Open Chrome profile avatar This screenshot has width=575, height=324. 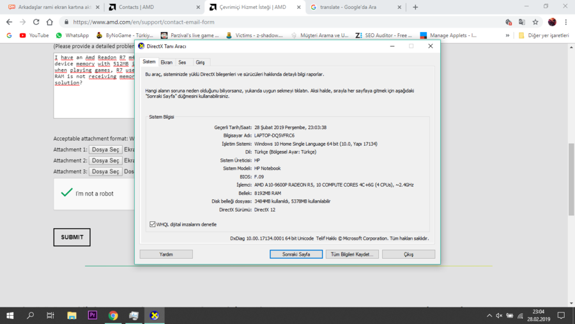[552, 22]
